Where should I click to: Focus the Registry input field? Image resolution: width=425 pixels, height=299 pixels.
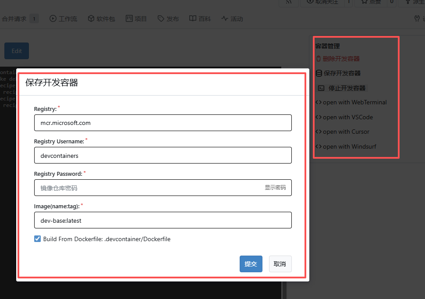click(x=163, y=123)
